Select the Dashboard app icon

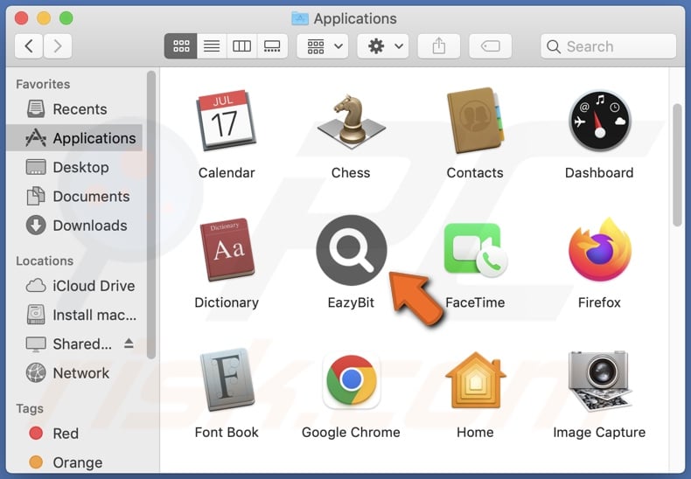[x=599, y=121]
